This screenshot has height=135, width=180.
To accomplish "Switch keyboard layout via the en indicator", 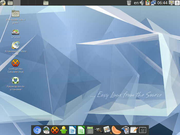I will click(x=136, y=3).
